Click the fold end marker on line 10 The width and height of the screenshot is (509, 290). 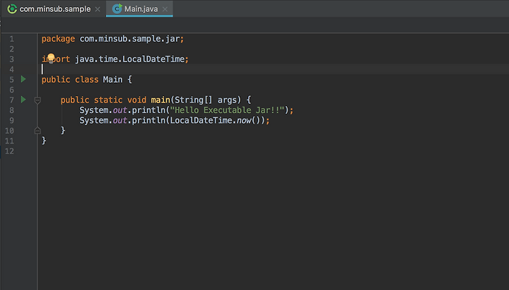coord(37,131)
